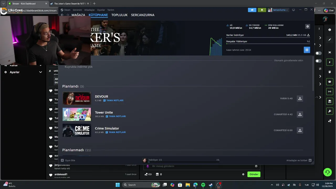Click Oyun Ekle to add a game

(68, 160)
